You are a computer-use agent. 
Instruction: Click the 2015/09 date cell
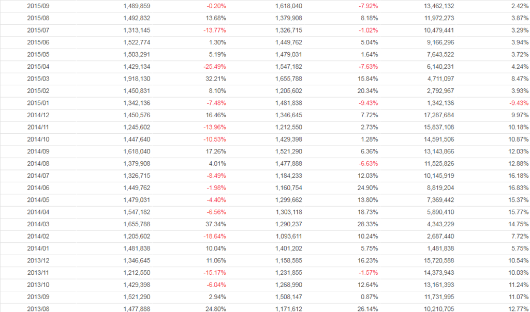pyautogui.click(x=38, y=6)
